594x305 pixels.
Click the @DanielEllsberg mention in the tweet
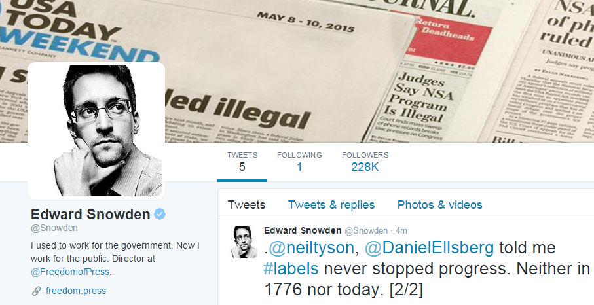(x=429, y=248)
